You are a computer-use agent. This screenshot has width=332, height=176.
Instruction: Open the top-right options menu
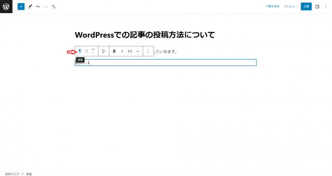point(326,7)
